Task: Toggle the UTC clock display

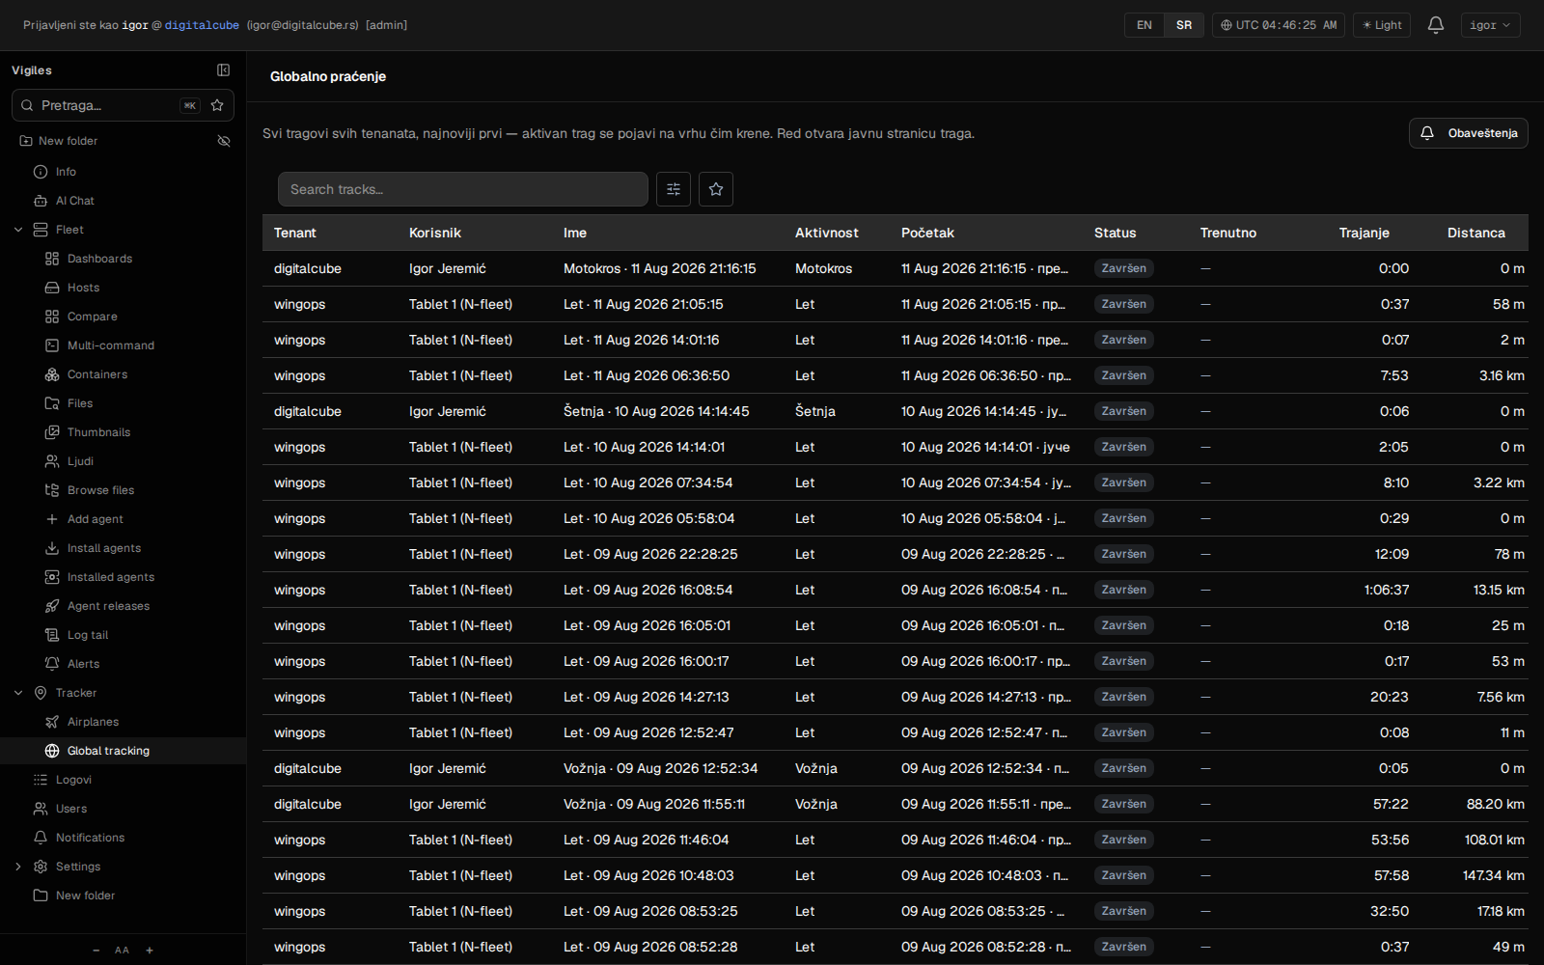Action: [x=1279, y=25]
